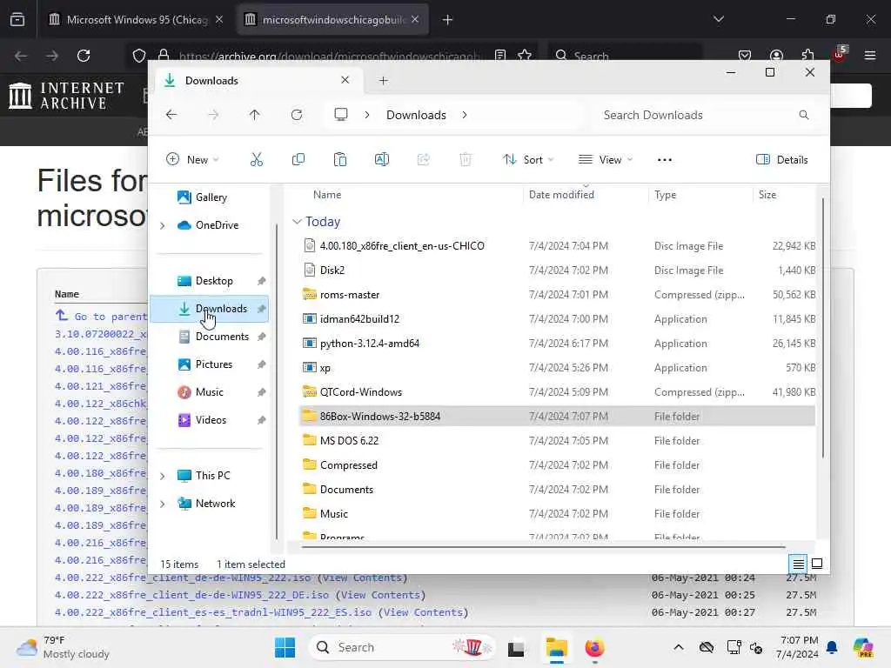Switch to details list view icon
Screen dimensions: 891x668
tap(798, 564)
